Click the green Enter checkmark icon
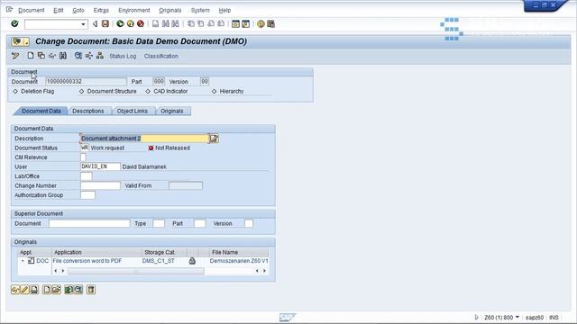Image resolution: width=577 pixels, height=324 pixels. click(14, 24)
